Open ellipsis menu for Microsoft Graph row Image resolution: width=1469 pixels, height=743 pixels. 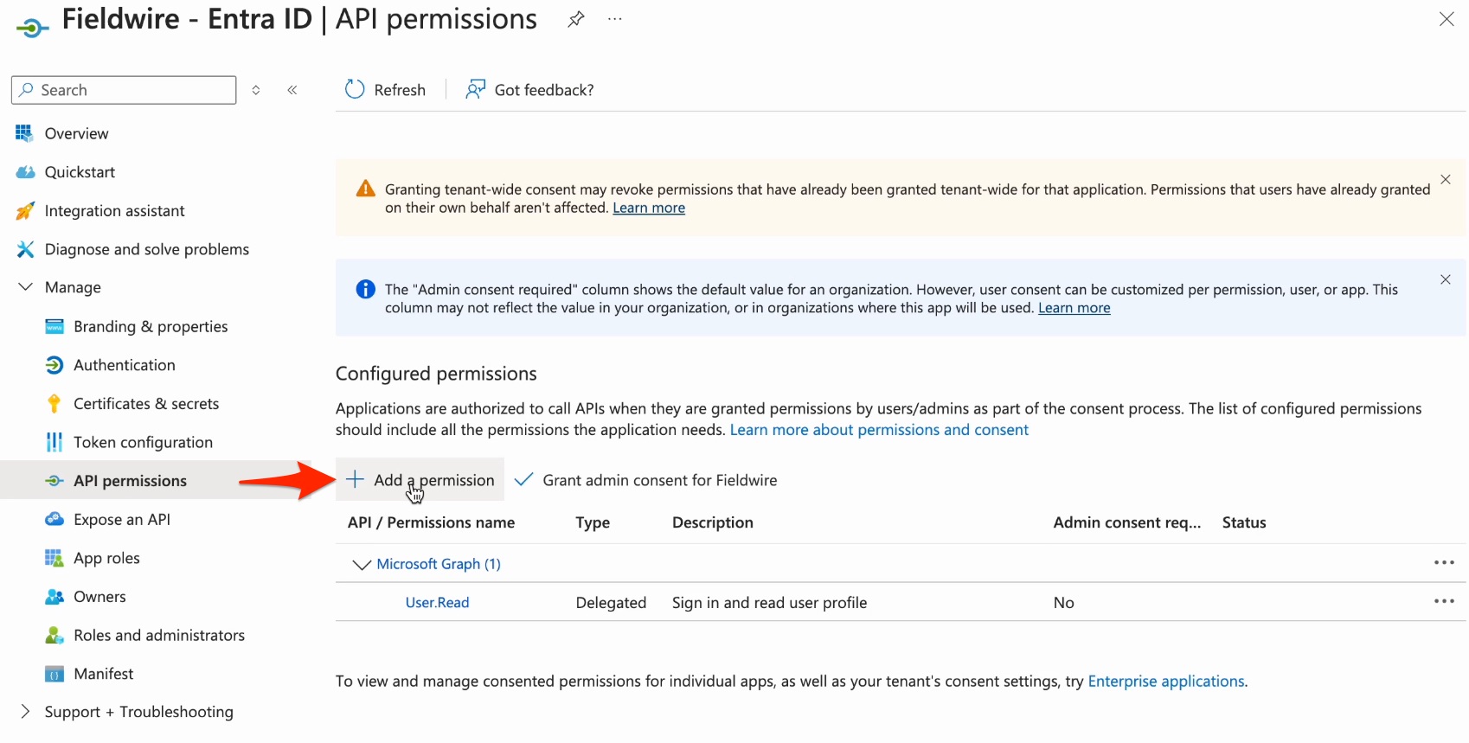[x=1444, y=562]
